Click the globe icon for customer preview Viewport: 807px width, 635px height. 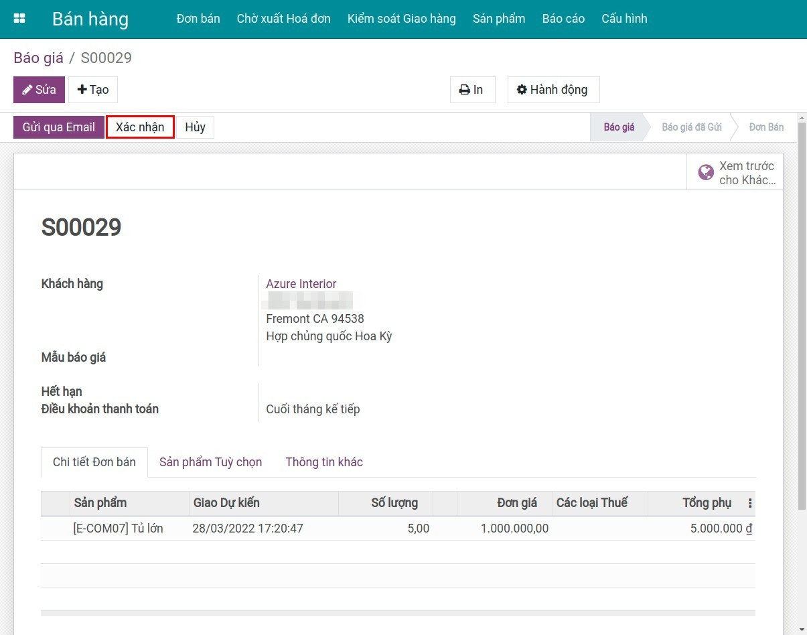point(706,173)
